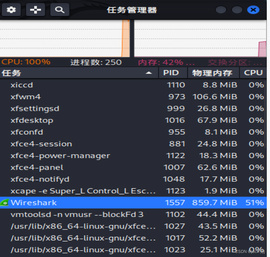The image size is (270, 257).
Task: Click PID 1027 cell
Action: click(x=174, y=226)
